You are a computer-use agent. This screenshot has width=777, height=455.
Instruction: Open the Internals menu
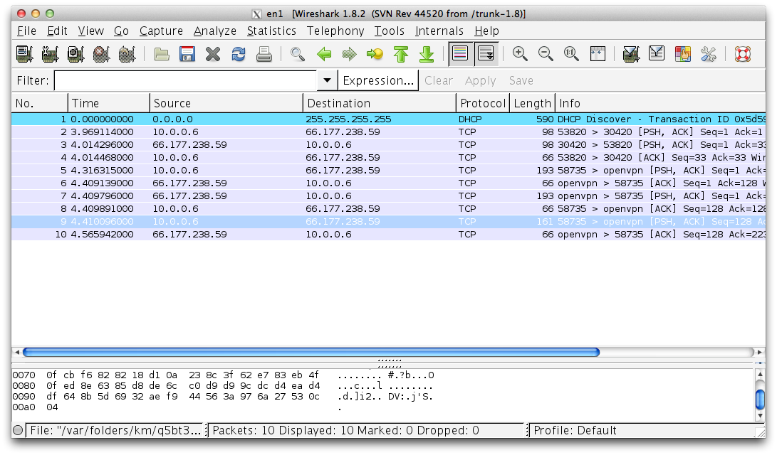click(x=439, y=31)
